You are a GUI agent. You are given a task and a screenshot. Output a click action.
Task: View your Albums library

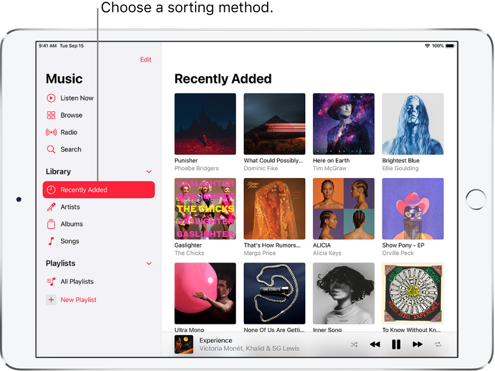coord(72,224)
